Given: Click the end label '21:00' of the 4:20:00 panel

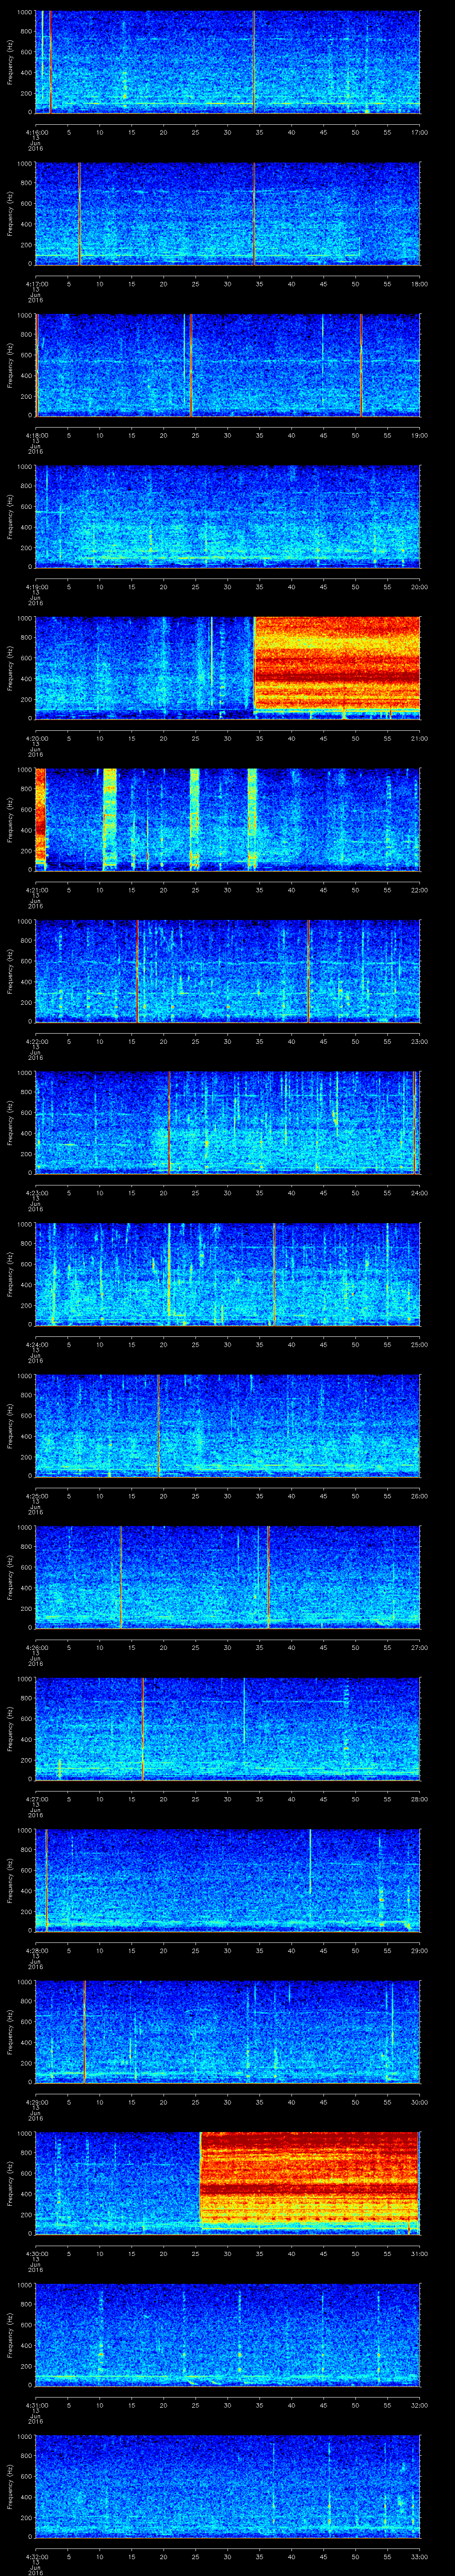Looking at the screenshot, I should pyautogui.click(x=420, y=738).
